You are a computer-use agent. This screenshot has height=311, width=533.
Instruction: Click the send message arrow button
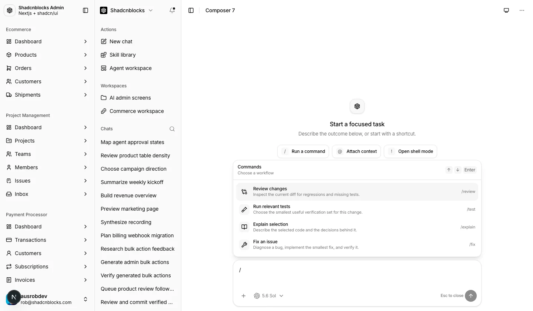tap(471, 296)
